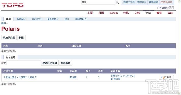Click the 查看 column header
Viewport: 181px width, 95px height.
[100, 71]
